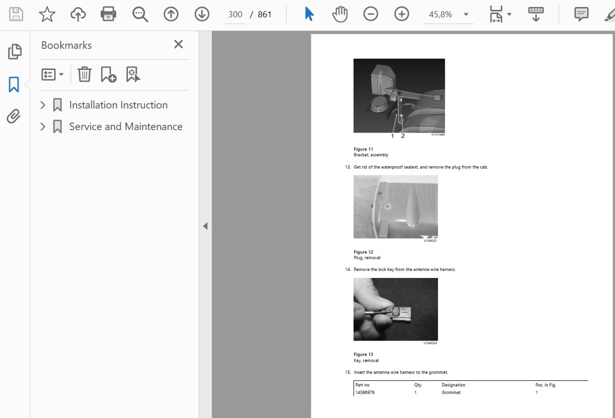Go to next page arrow
Screen dimensions: 615x418
pos(202,14)
